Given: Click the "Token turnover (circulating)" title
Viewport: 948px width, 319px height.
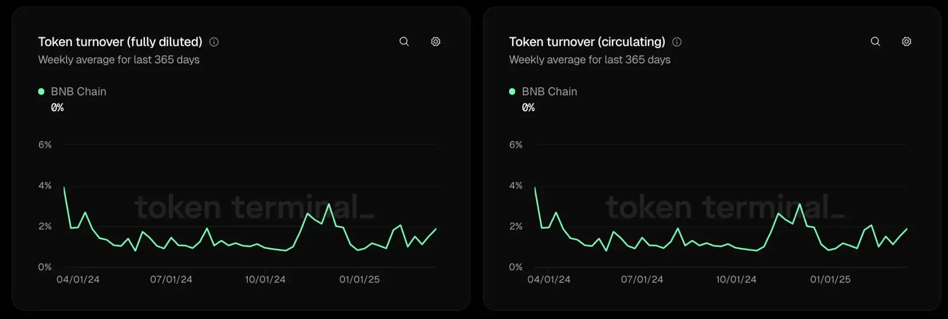Looking at the screenshot, I should pyautogui.click(x=587, y=42).
